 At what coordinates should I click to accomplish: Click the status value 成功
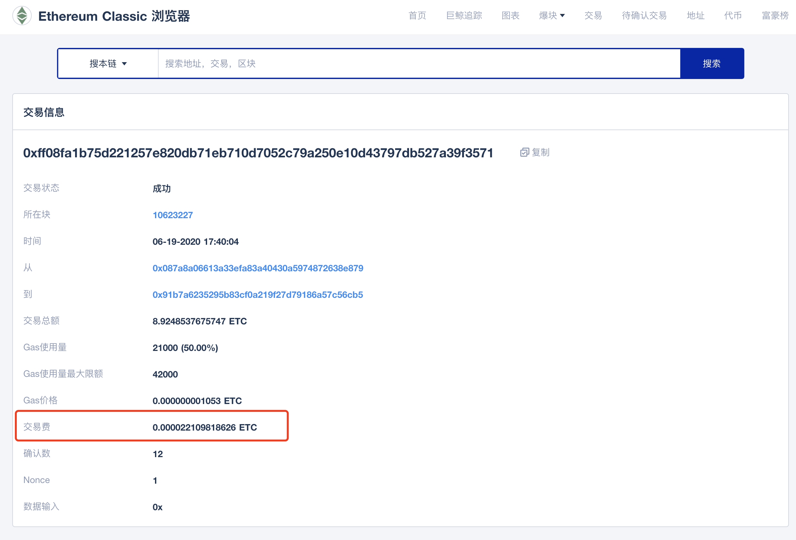click(162, 188)
